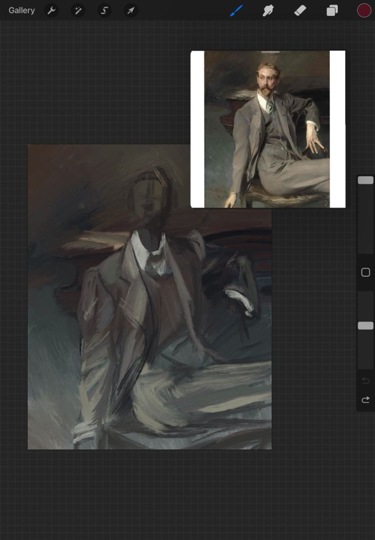Undo the last stroke
375x540 pixels.
click(x=366, y=381)
